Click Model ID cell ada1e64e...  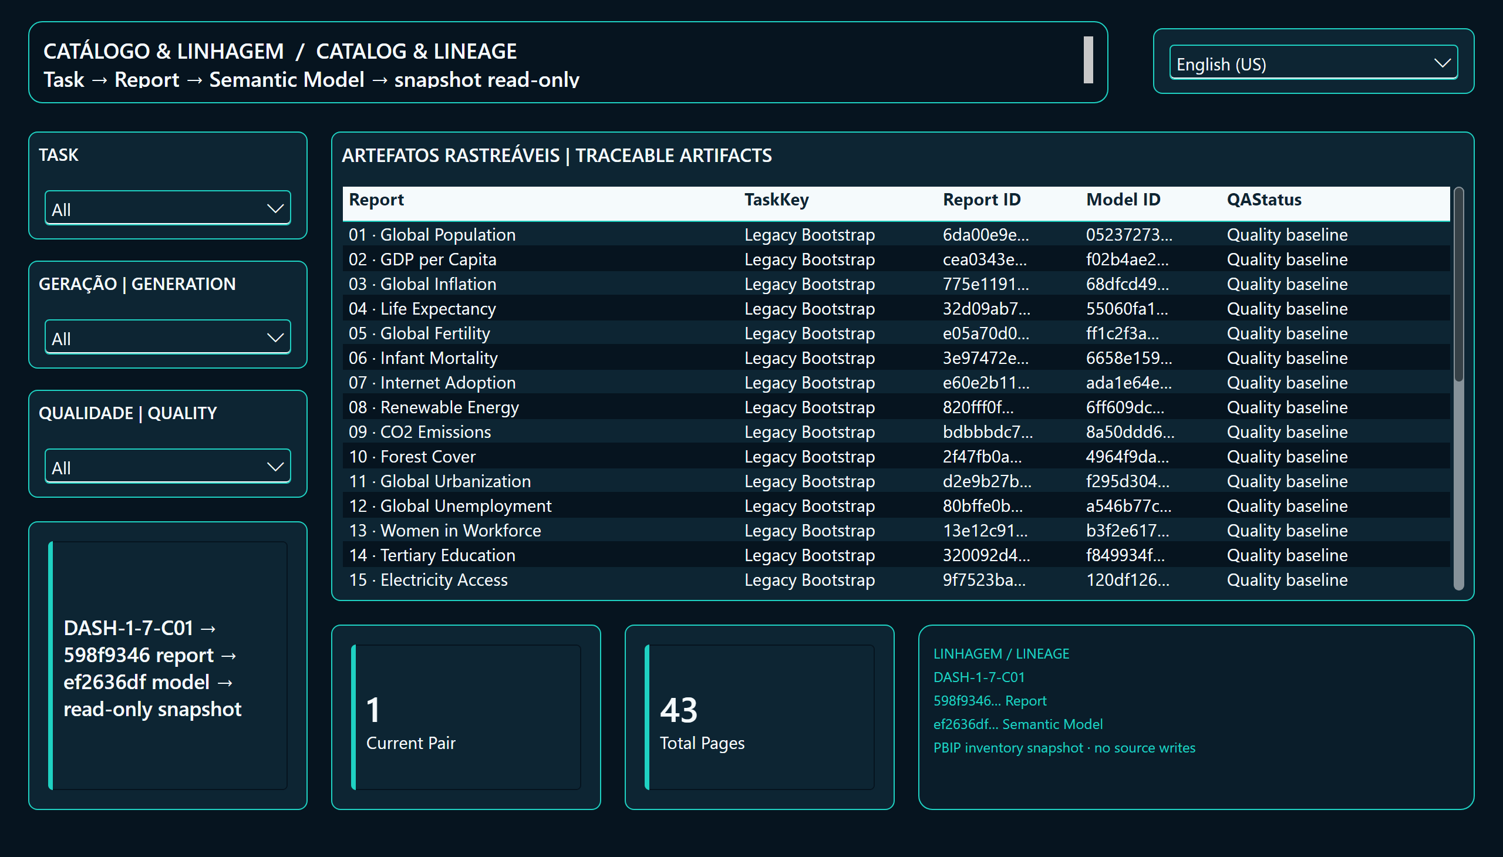pos(1128,383)
